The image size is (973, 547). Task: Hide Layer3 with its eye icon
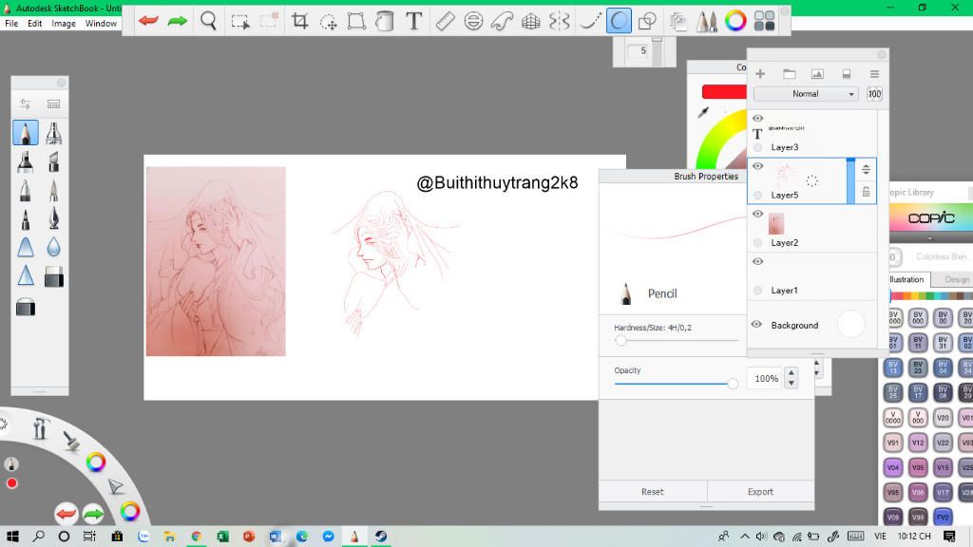pos(757,119)
